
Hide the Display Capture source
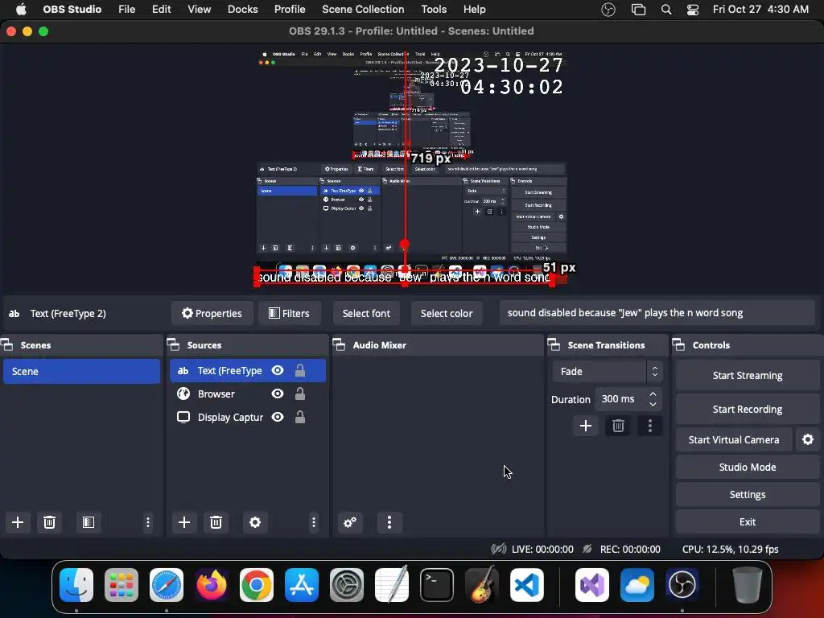pos(278,417)
